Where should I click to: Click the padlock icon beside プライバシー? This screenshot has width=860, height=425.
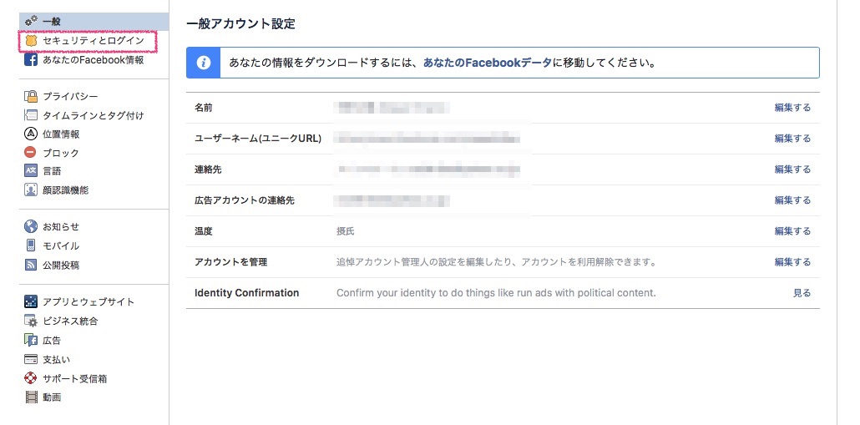pos(31,97)
